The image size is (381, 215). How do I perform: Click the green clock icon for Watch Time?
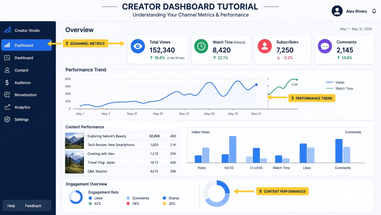tap(201, 46)
